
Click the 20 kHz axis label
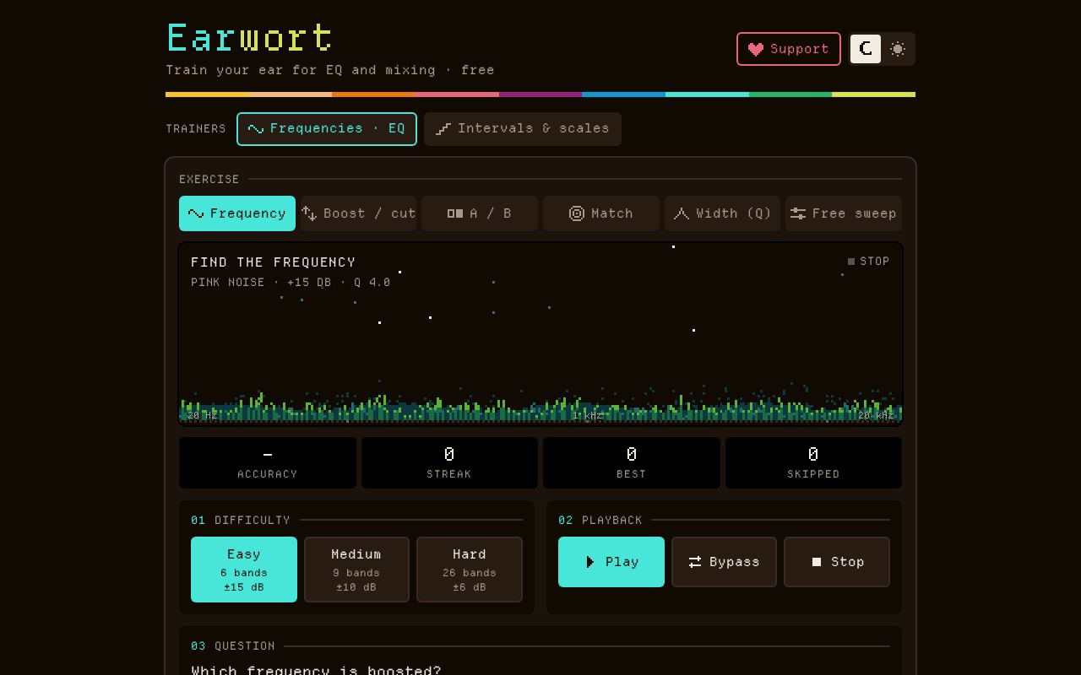click(876, 415)
